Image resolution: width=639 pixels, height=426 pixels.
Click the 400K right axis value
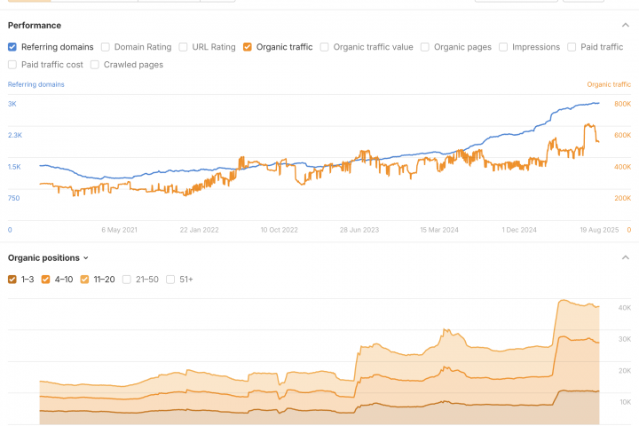click(x=623, y=167)
